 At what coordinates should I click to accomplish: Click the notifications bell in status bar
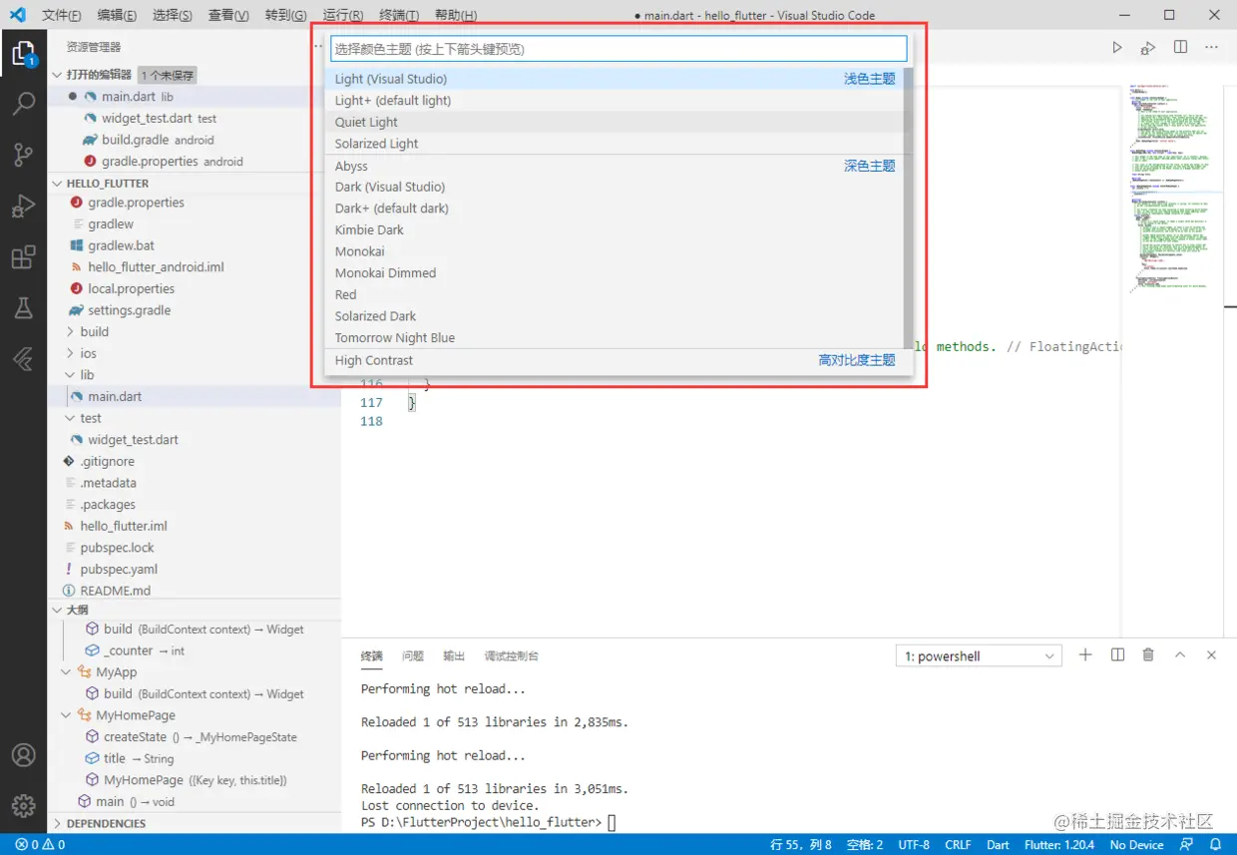1216,844
